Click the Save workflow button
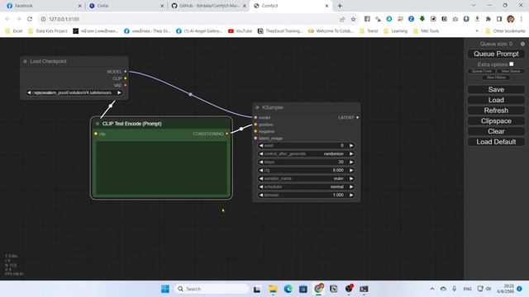The height and width of the screenshot is (297, 529). coord(496,90)
